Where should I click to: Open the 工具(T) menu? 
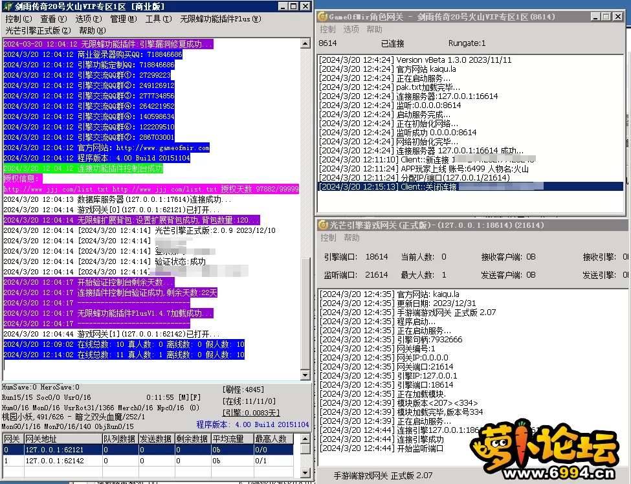[159, 19]
